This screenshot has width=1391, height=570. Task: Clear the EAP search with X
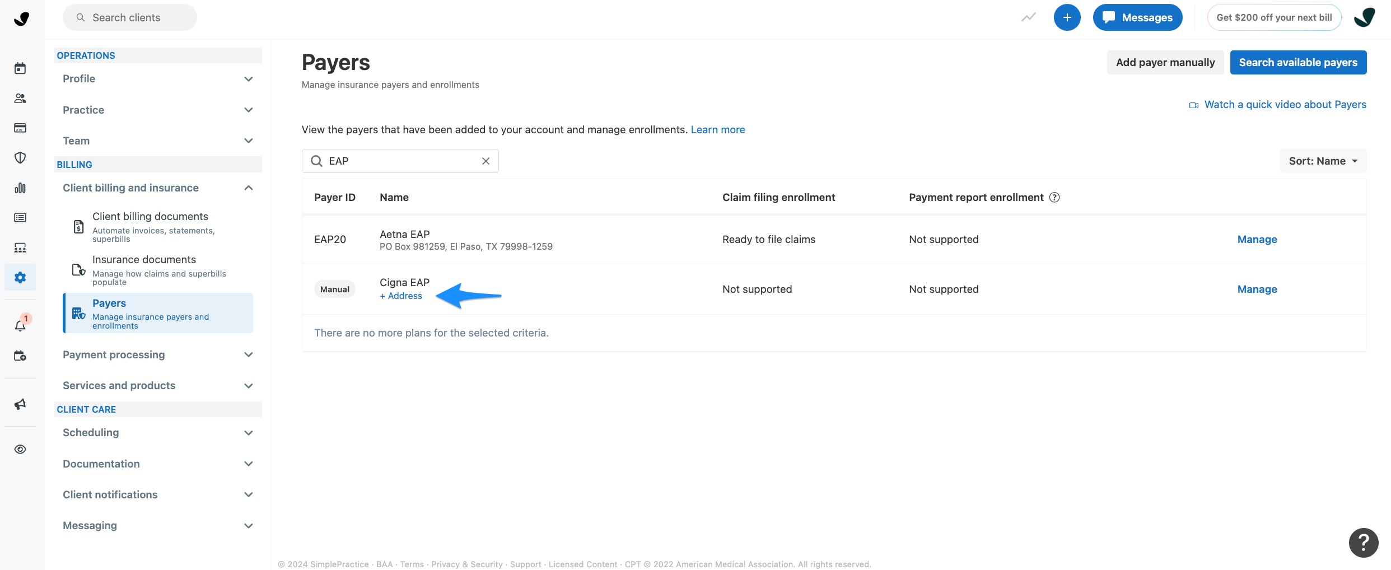(486, 161)
